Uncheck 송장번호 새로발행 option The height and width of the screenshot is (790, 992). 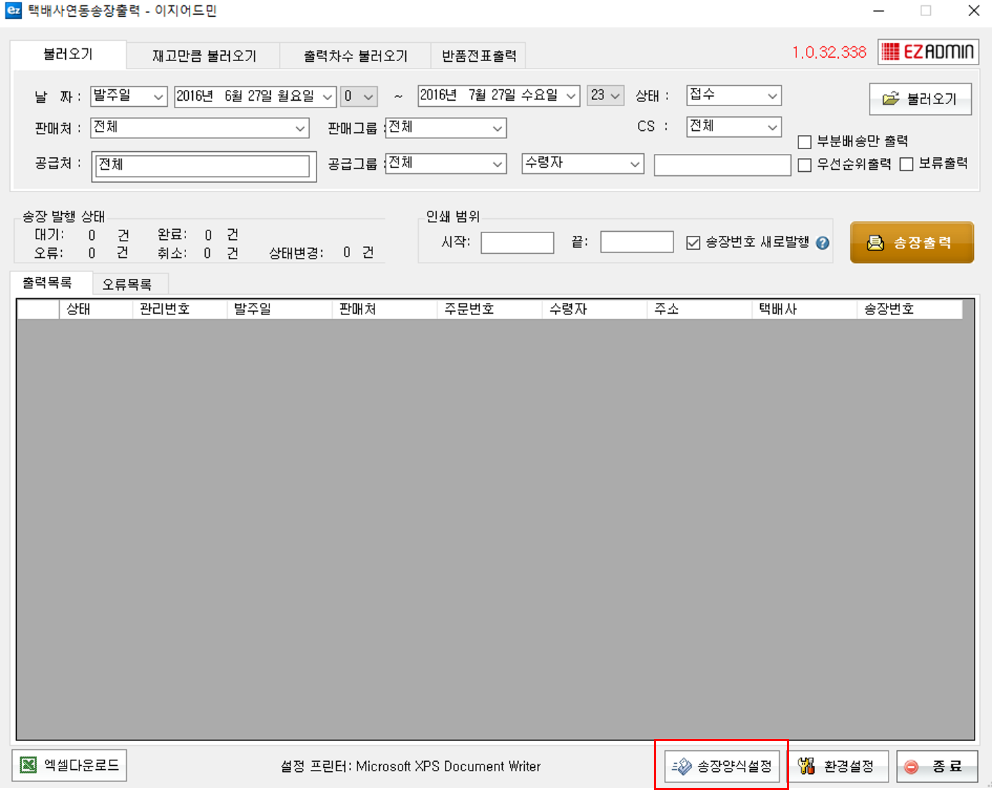coord(693,243)
